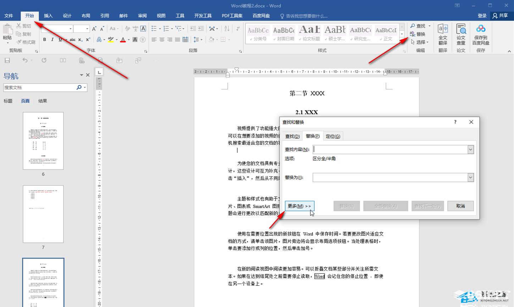This screenshot has width=514, height=307.
Task: Click help question mark in dialog
Action: click(x=455, y=122)
